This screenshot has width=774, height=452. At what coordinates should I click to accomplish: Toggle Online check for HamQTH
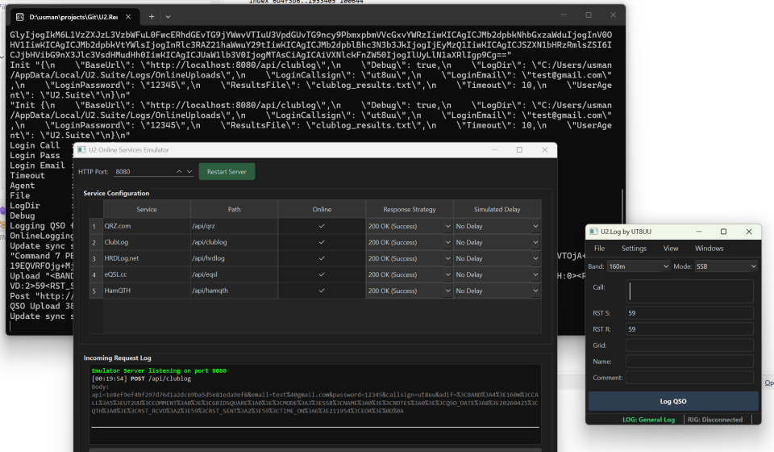[x=322, y=291]
